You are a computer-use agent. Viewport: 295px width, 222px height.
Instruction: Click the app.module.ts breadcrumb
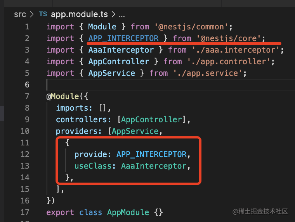pos(79,14)
